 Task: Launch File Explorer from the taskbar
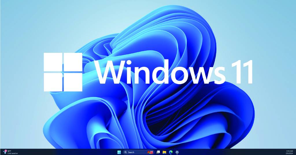[x=164, y=152]
